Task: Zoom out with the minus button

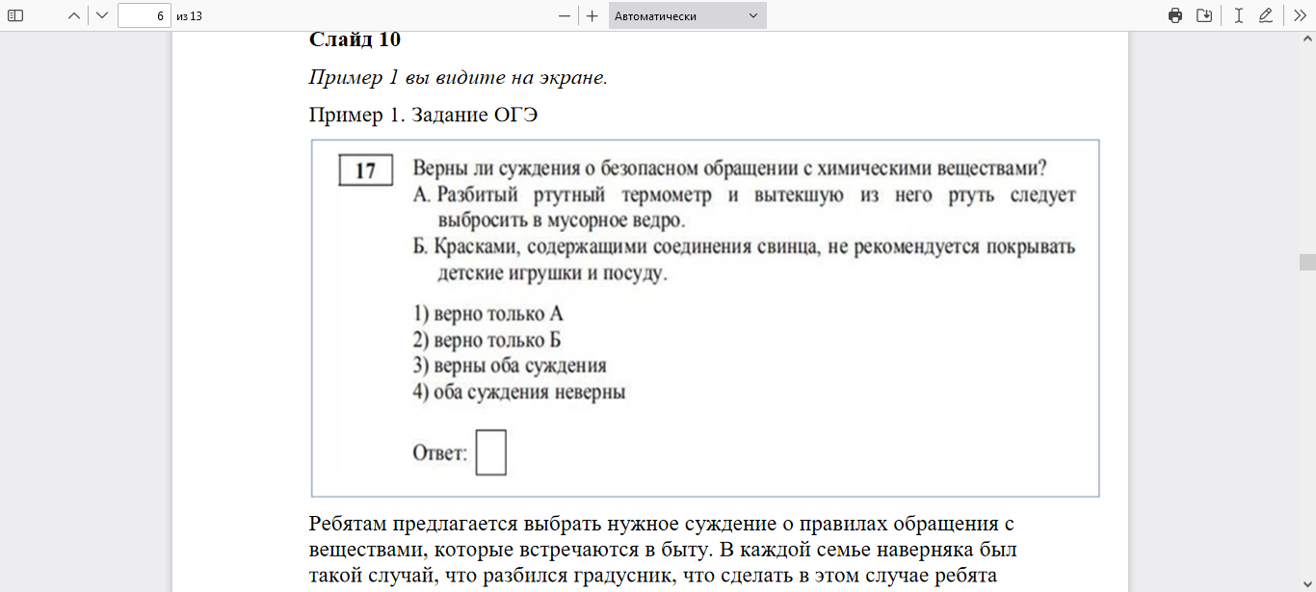Action: pos(565,15)
